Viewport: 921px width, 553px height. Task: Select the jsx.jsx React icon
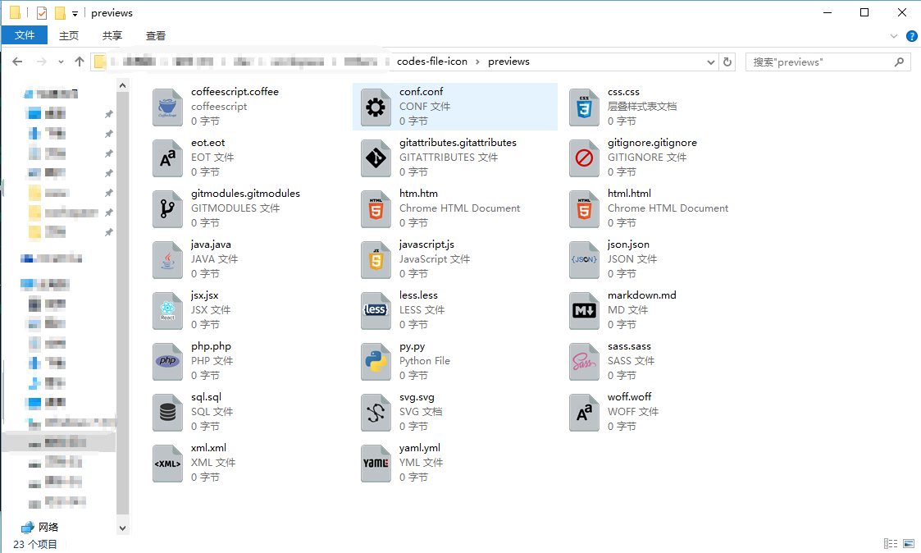[167, 310]
